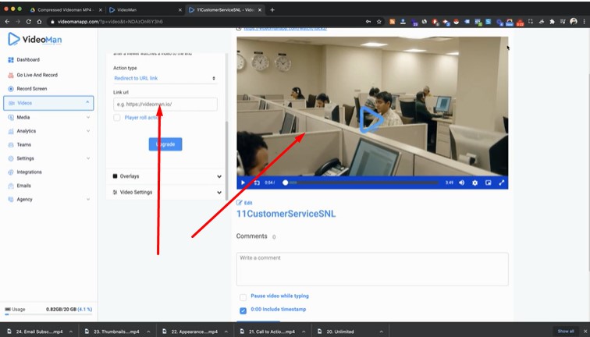Play the video from the control bar
Viewport: 590px width, 337px height.
click(243, 183)
